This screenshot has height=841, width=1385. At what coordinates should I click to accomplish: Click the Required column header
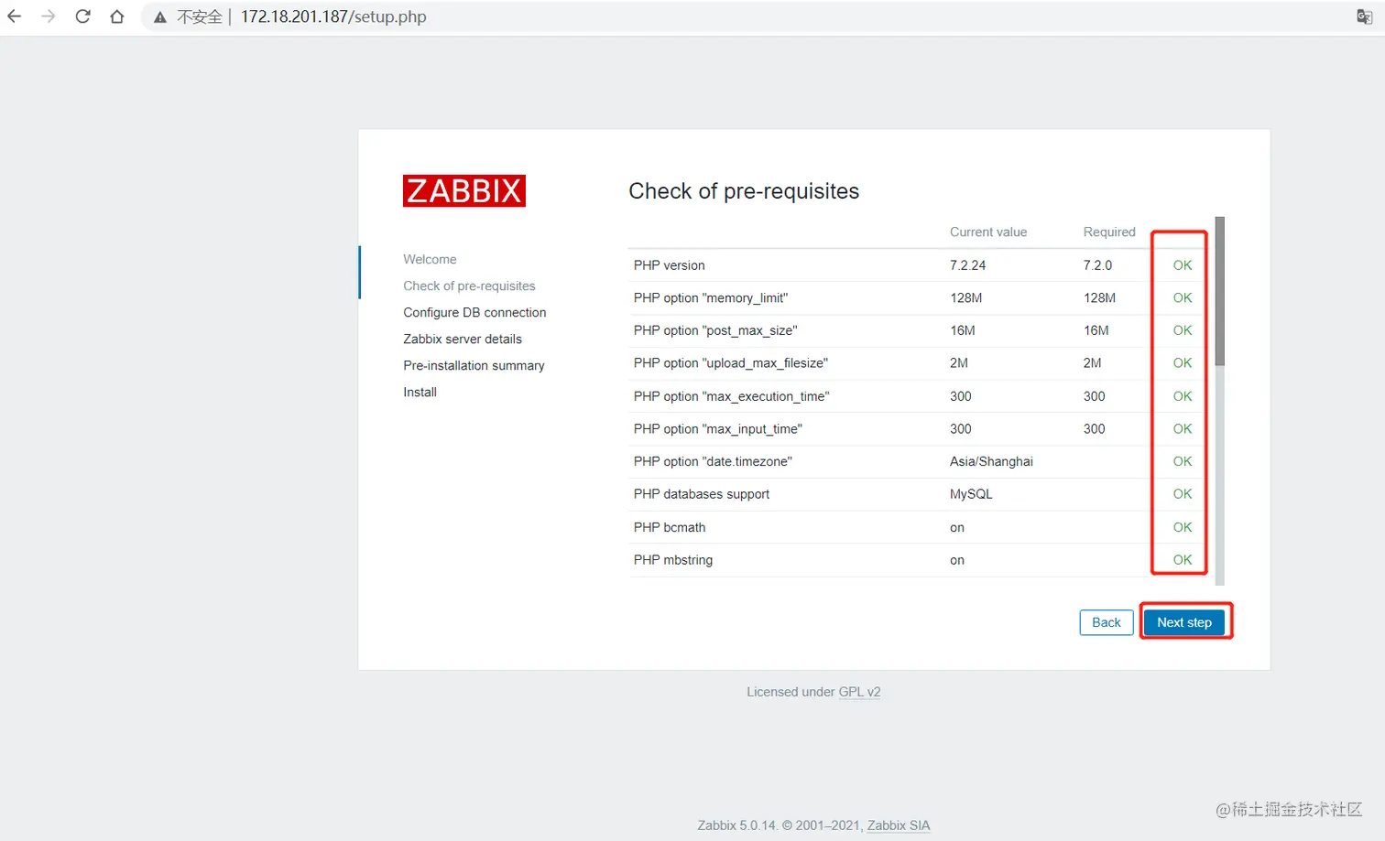coord(1109,232)
